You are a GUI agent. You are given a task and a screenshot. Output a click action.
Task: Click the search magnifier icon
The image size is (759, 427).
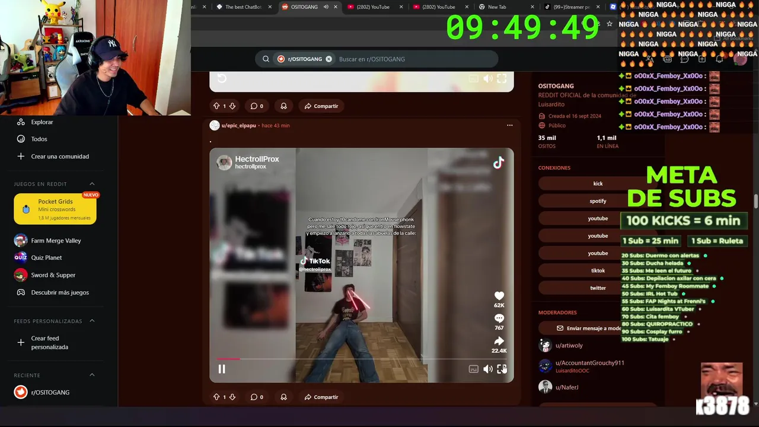266,59
